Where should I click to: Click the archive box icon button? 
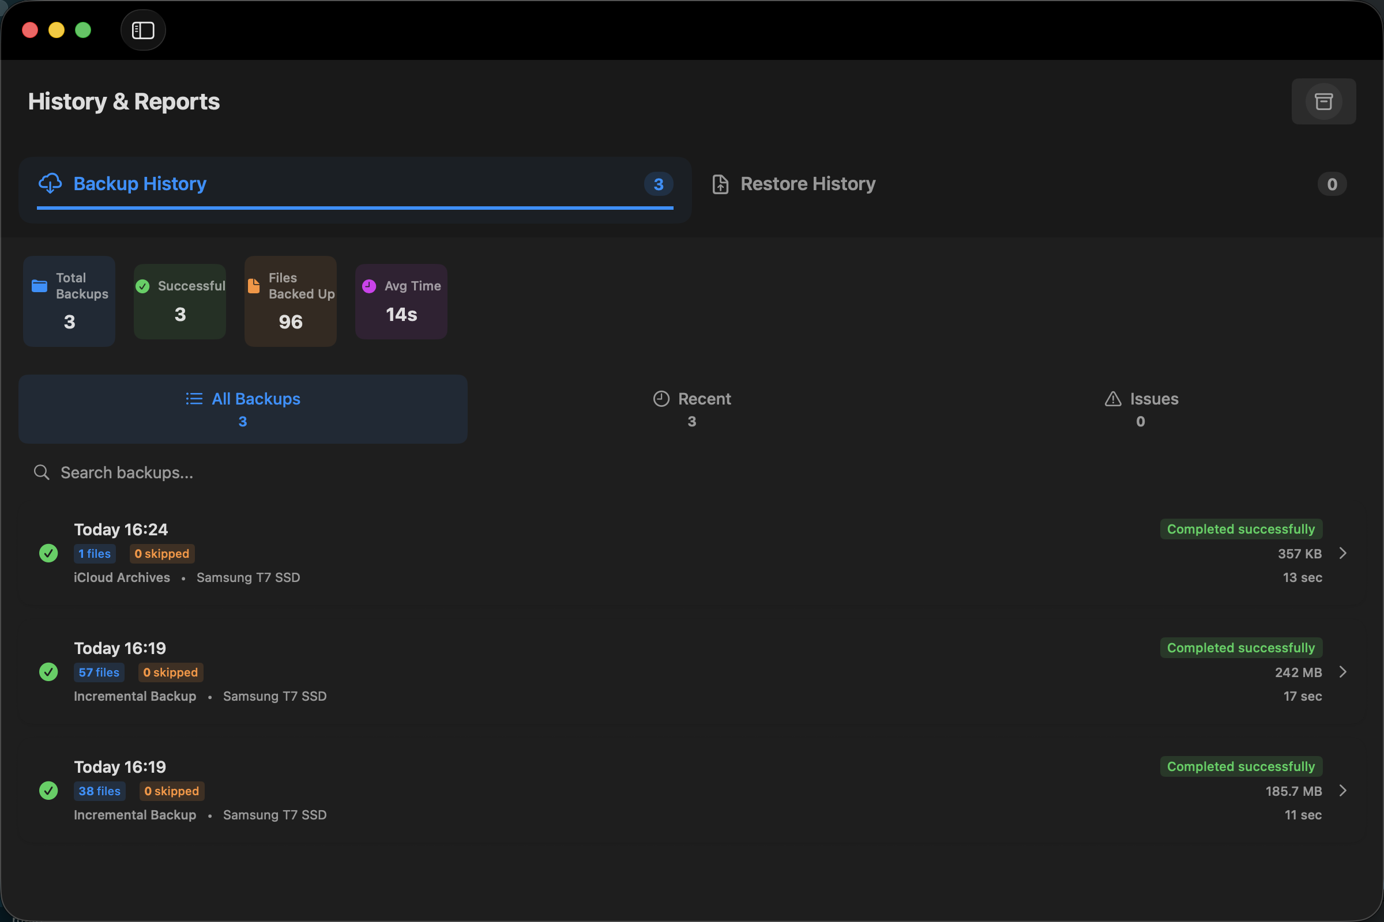click(x=1323, y=102)
